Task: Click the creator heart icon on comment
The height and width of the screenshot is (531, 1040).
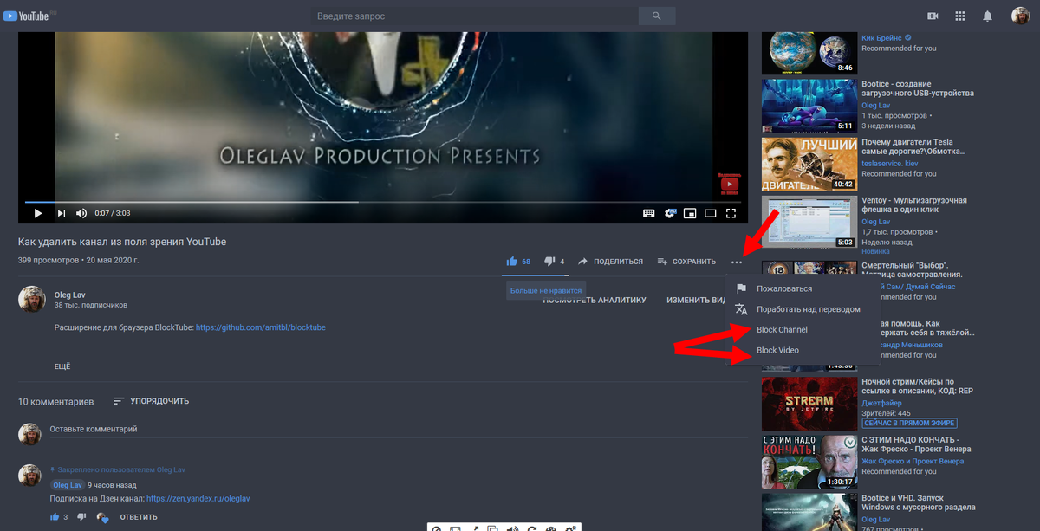Action: point(102,517)
